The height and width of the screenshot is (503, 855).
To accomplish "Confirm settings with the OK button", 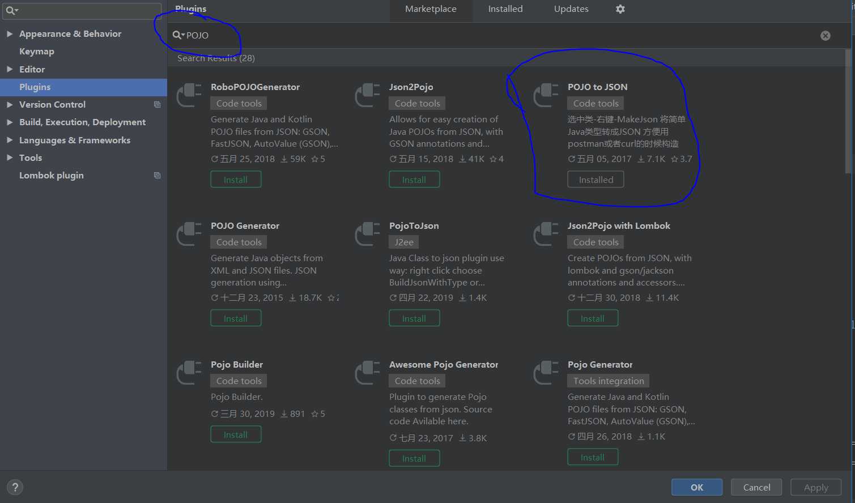I will 697,487.
